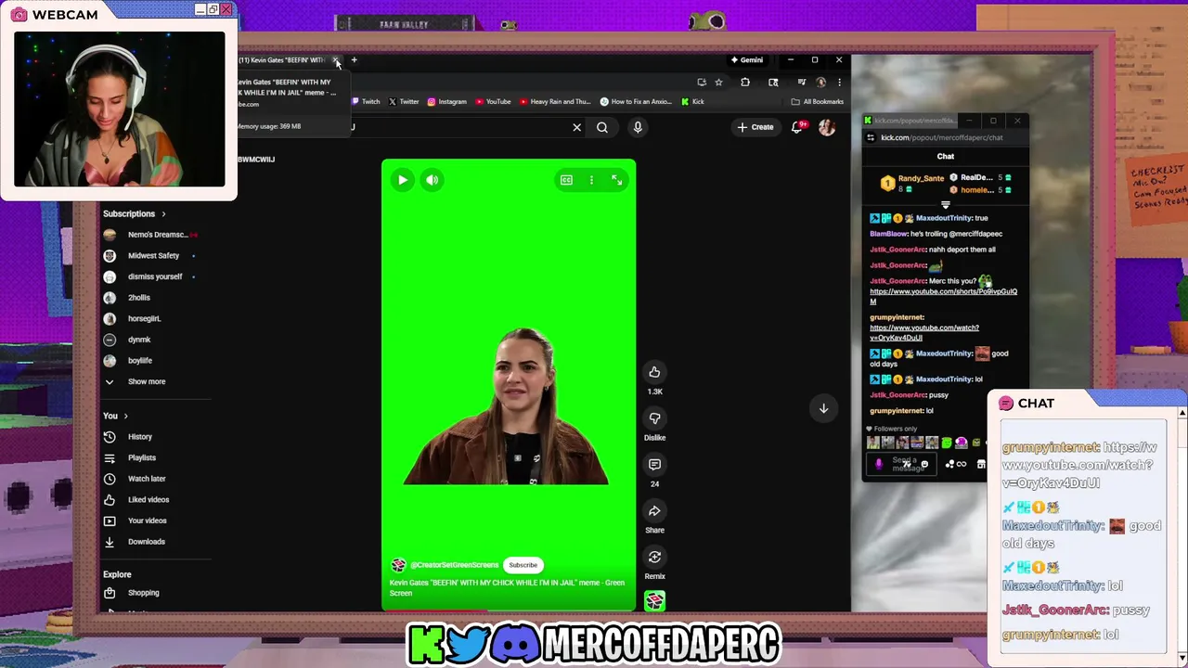
Task: Open YouTube account avatar menu
Action: [x=826, y=127]
